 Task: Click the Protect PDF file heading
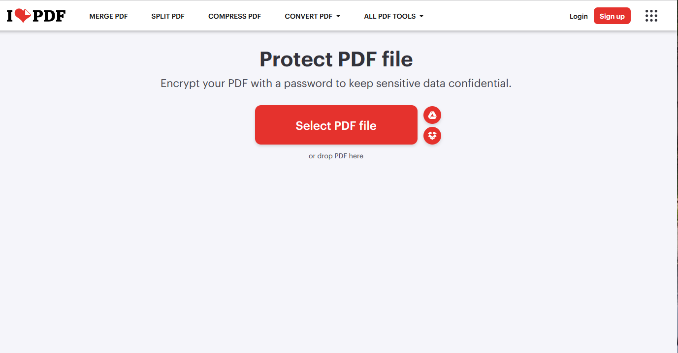click(336, 59)
